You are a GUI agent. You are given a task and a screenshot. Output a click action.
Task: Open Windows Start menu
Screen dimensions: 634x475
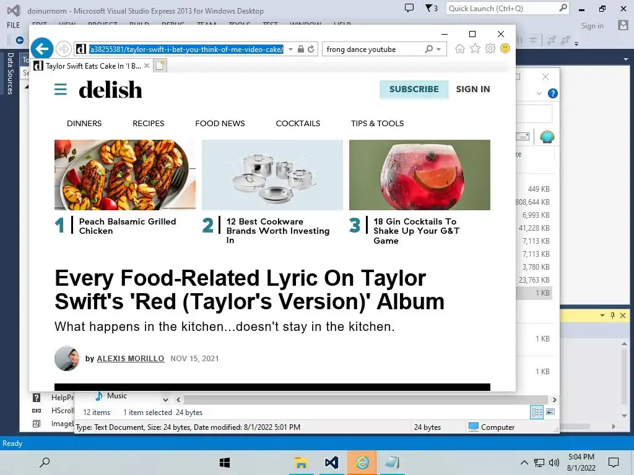point(224,463)
